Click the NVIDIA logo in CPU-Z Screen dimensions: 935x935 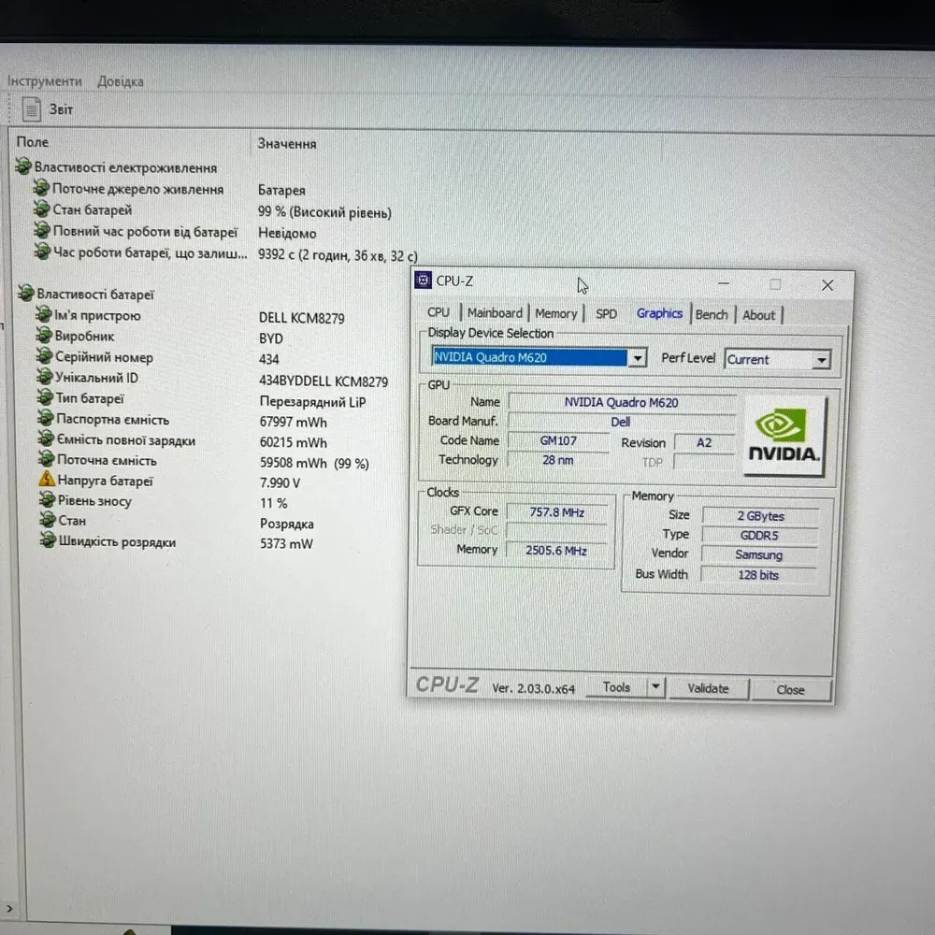tap(784, 436)
